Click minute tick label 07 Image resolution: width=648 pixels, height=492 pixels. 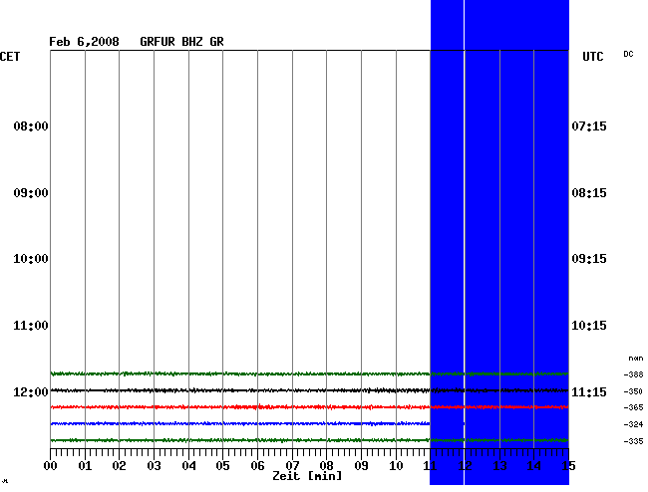click(292, 466)
